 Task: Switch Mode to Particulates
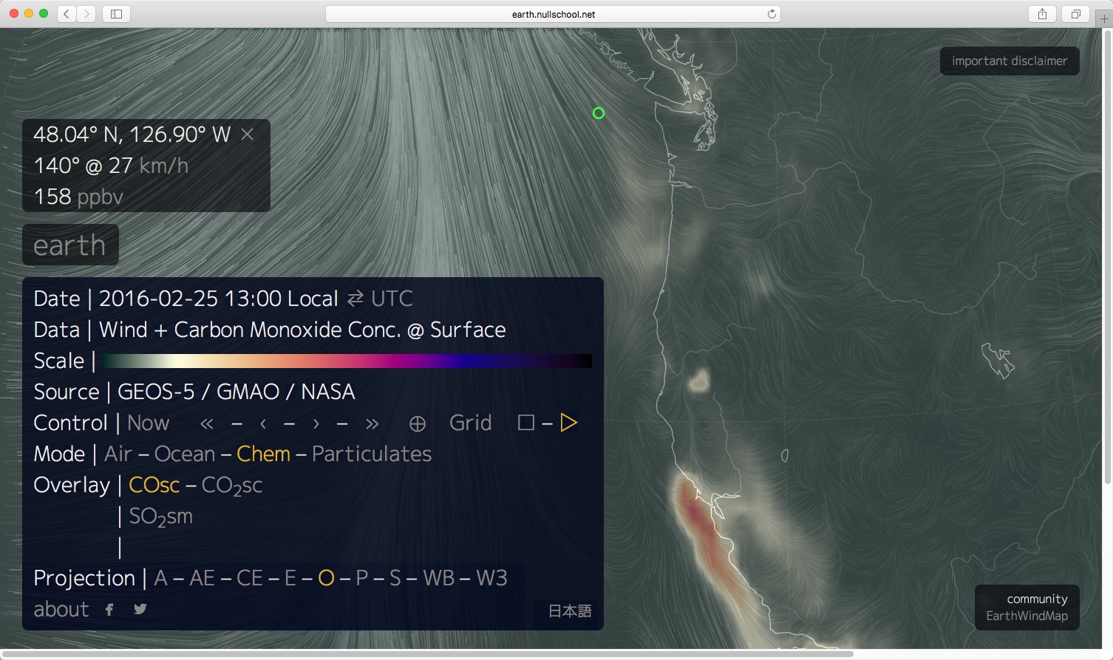371,454
